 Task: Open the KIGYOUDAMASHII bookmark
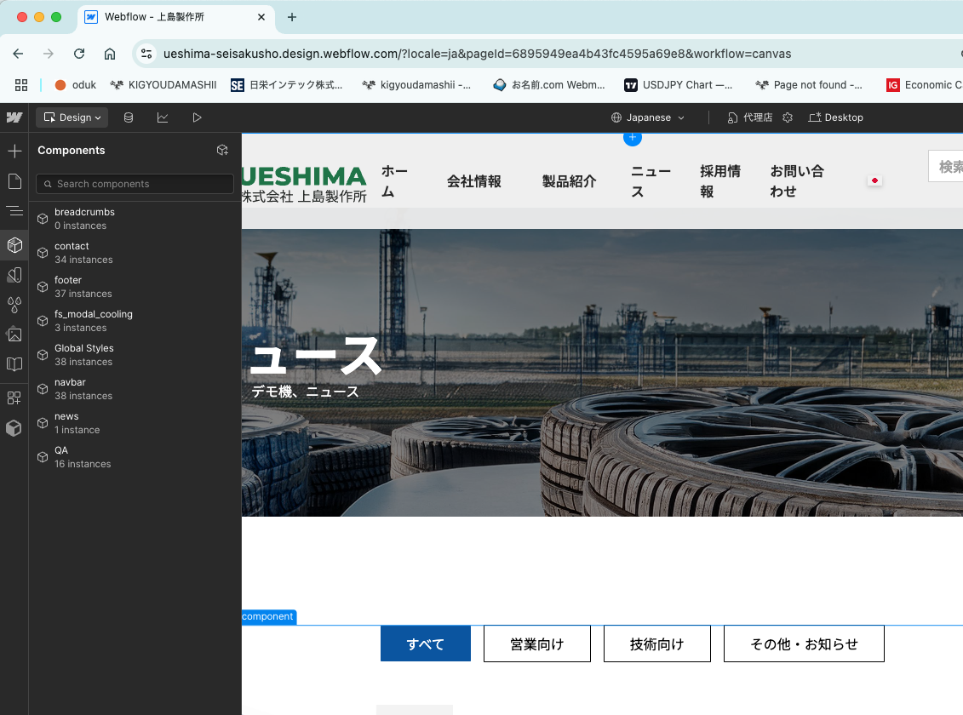[x=163, y=85]
